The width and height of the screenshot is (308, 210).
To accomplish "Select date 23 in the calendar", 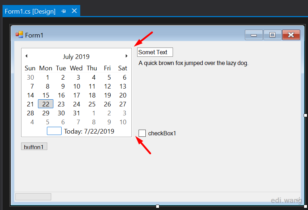I will (x=61, y=104).
